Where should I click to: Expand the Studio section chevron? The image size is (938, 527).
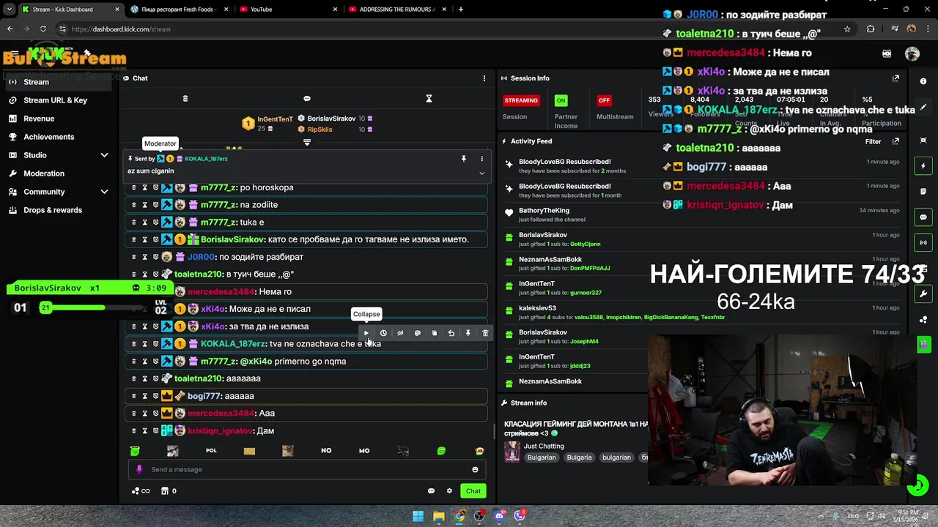[x=104, y=155]
